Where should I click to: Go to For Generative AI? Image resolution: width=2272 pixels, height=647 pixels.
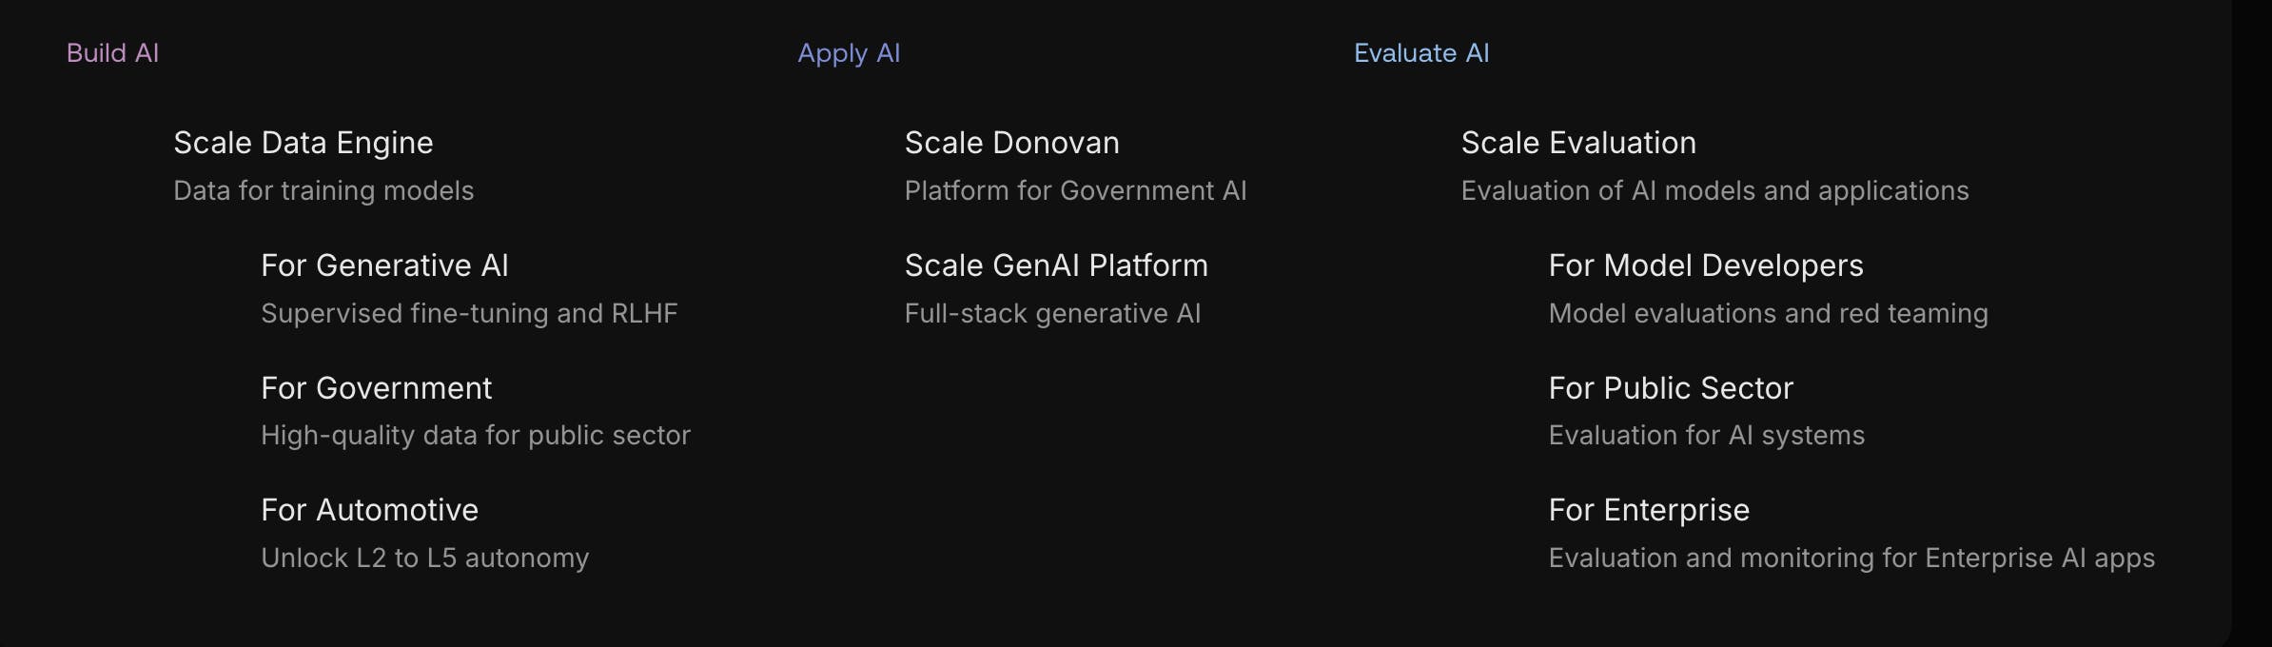[384, 265]
